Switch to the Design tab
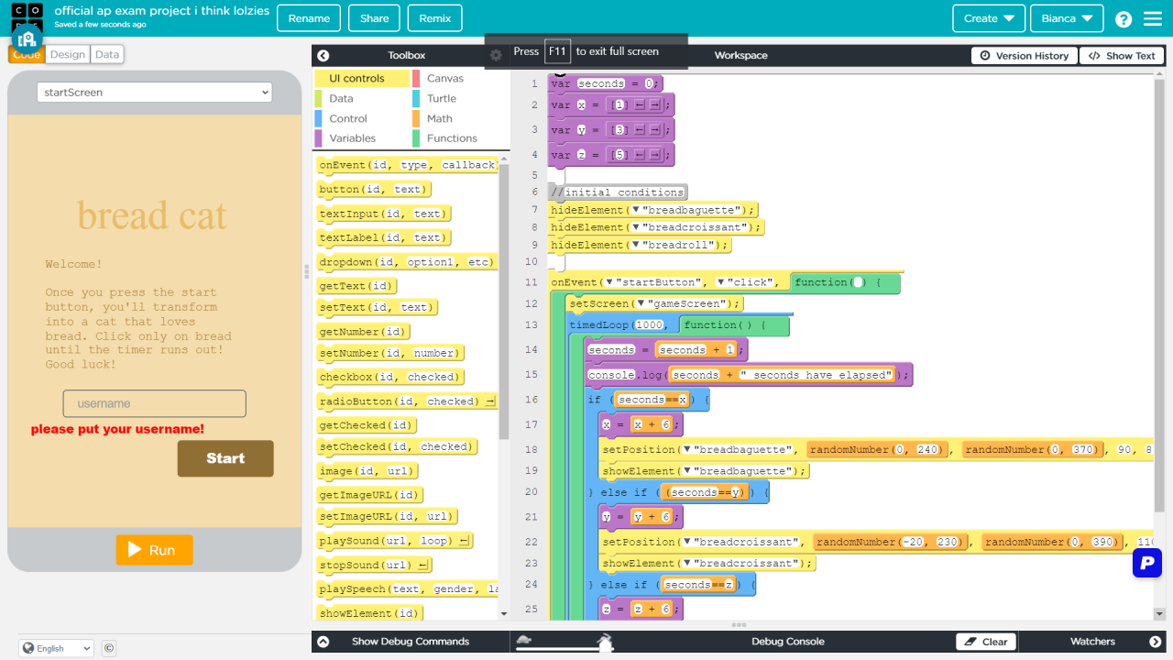 click(x=68, y=55)
